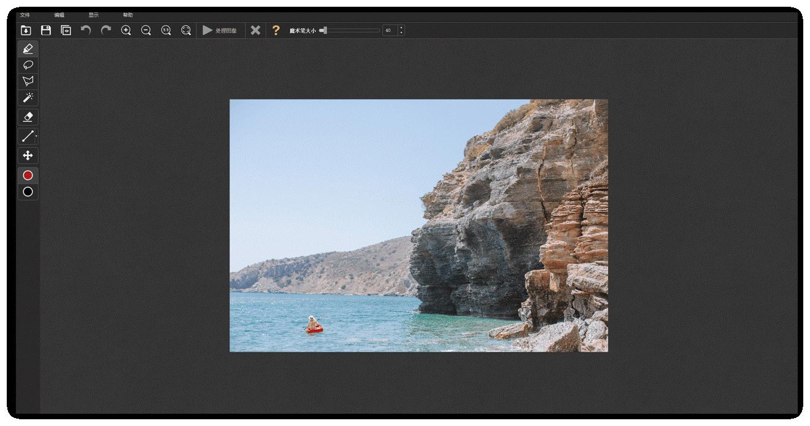Click the 处理图像 process button
Screen dimensions: 810x426
220,30
